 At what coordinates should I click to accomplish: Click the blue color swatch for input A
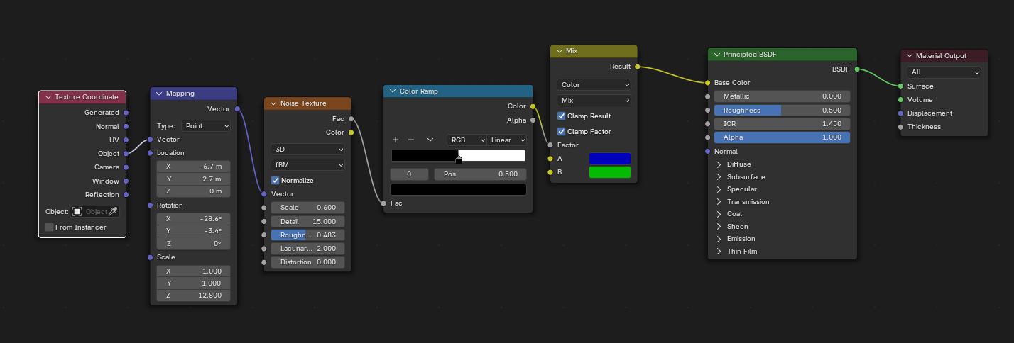[609, 159]
